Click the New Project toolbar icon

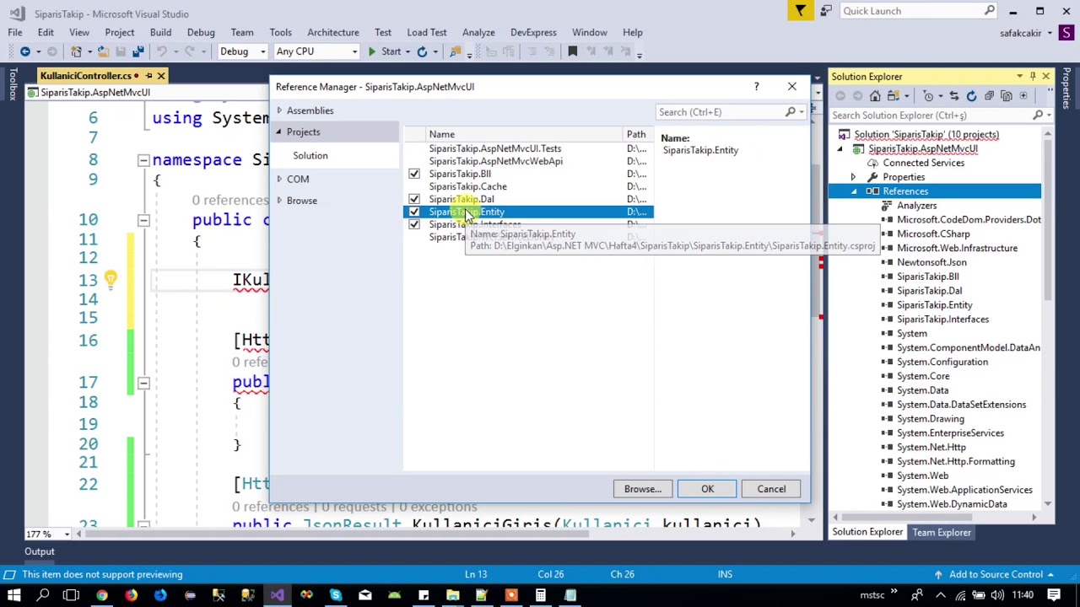pos(77,51)
